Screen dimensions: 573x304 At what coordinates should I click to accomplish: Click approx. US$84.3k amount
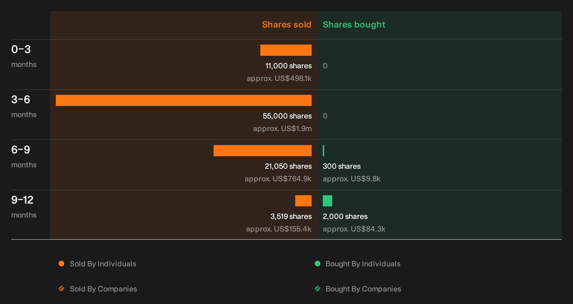tap(354, 229)
